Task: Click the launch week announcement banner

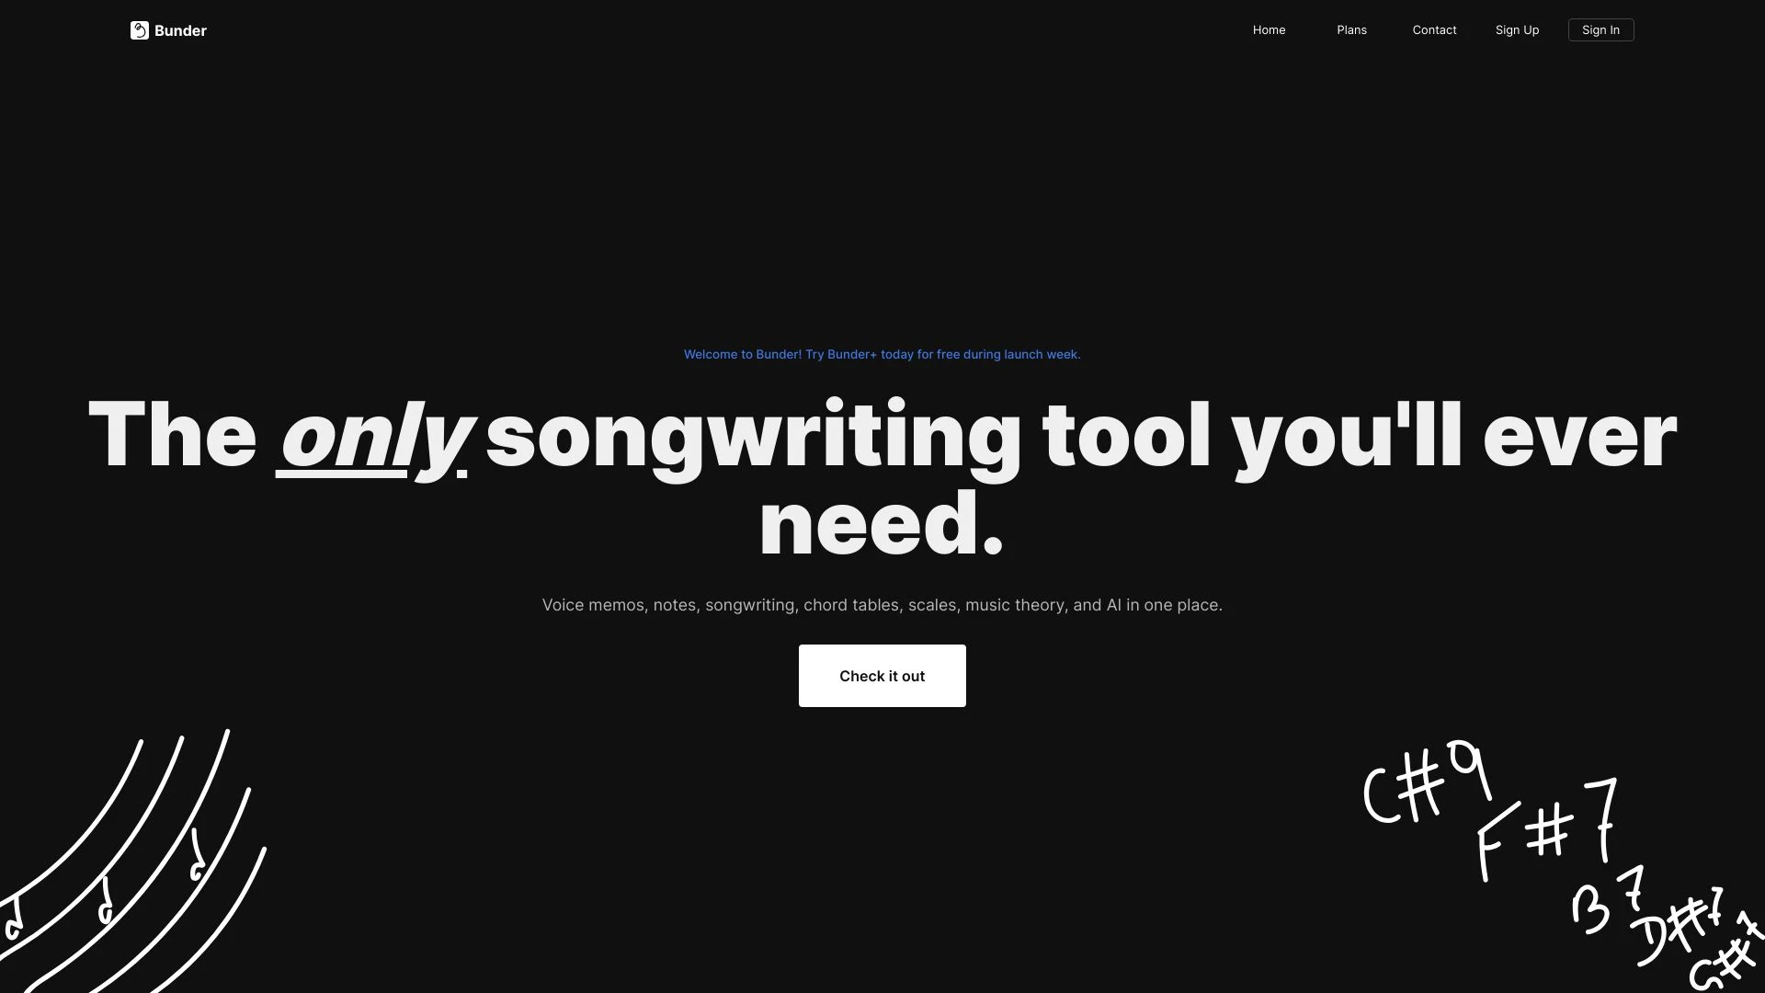Action: pos(882,355)
